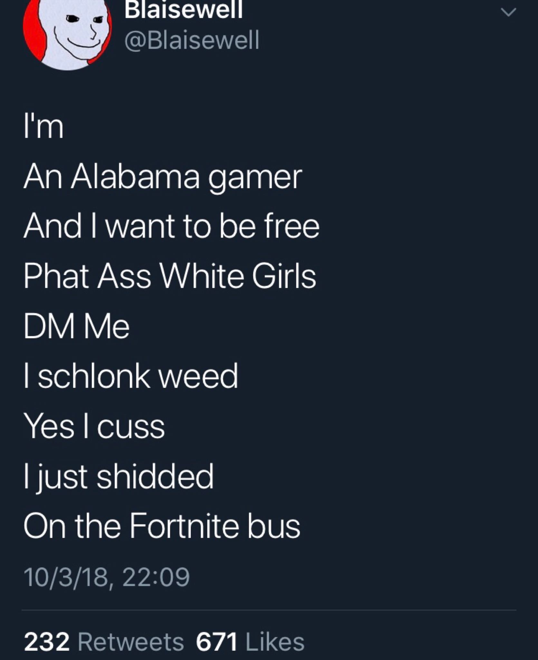Click the bold 232 retweet count
Image resolution: width=538 pixels, height=660 pixels.
(x=47, y=642)
